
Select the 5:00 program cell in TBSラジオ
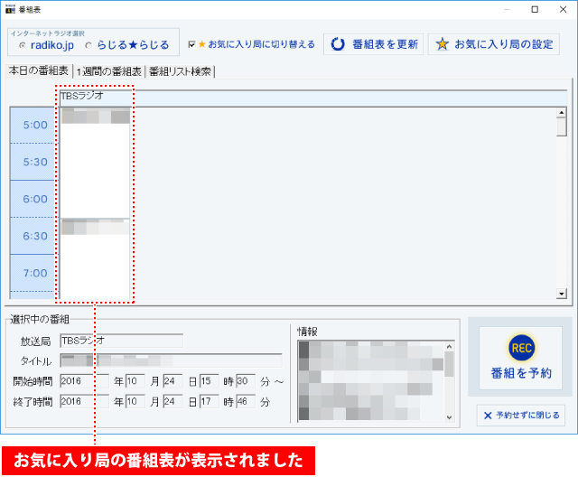[95, 163]
